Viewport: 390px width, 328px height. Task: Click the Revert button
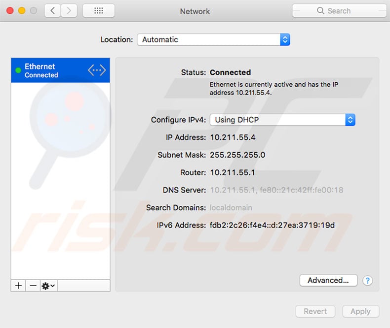tap(315, 311)
